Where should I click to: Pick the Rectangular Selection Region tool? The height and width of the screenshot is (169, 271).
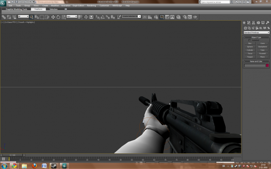coord(42,17)
